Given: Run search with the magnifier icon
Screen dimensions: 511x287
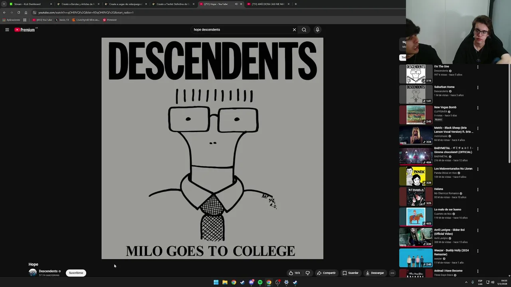Looking at the screenshot, I should click(304, 29).
